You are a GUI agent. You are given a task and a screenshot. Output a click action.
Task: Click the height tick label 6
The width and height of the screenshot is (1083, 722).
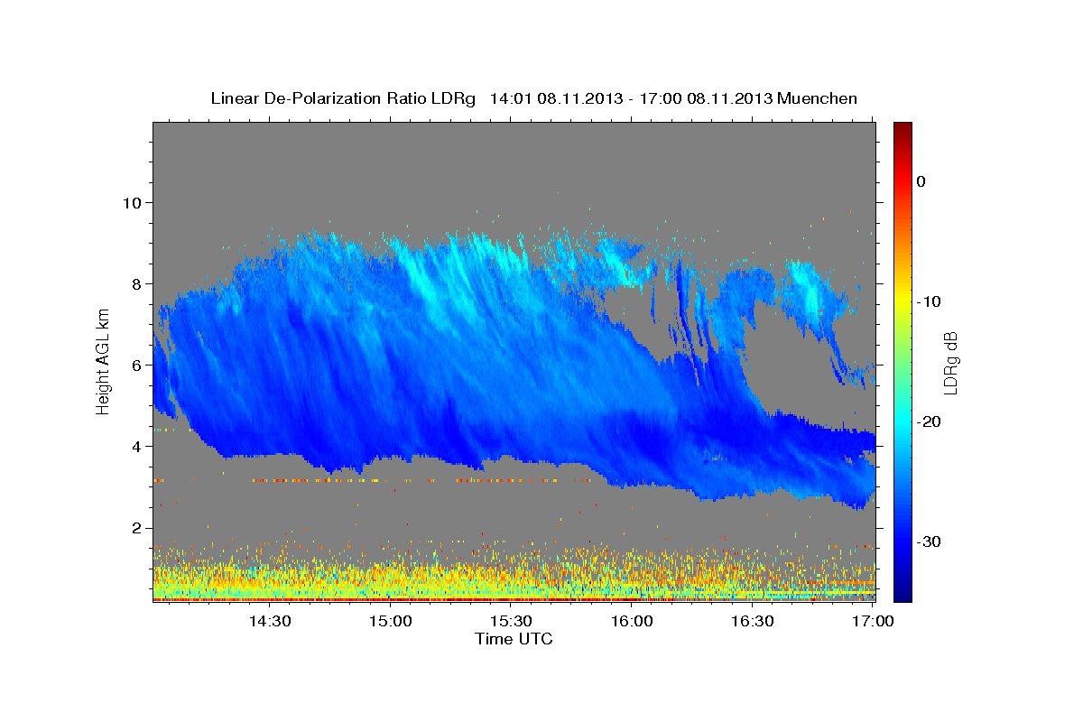[136, 365]
